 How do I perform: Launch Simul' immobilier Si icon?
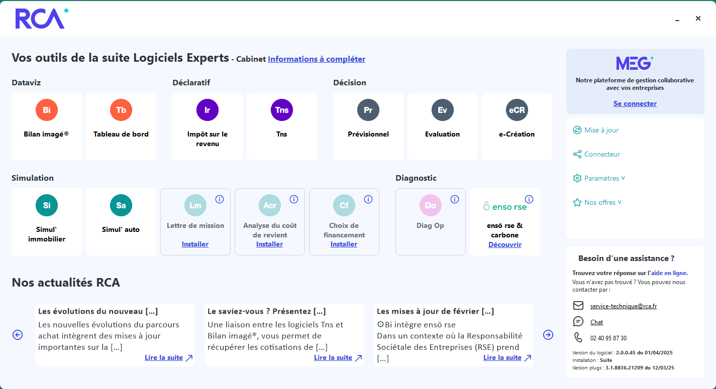[x=47, y=205]
